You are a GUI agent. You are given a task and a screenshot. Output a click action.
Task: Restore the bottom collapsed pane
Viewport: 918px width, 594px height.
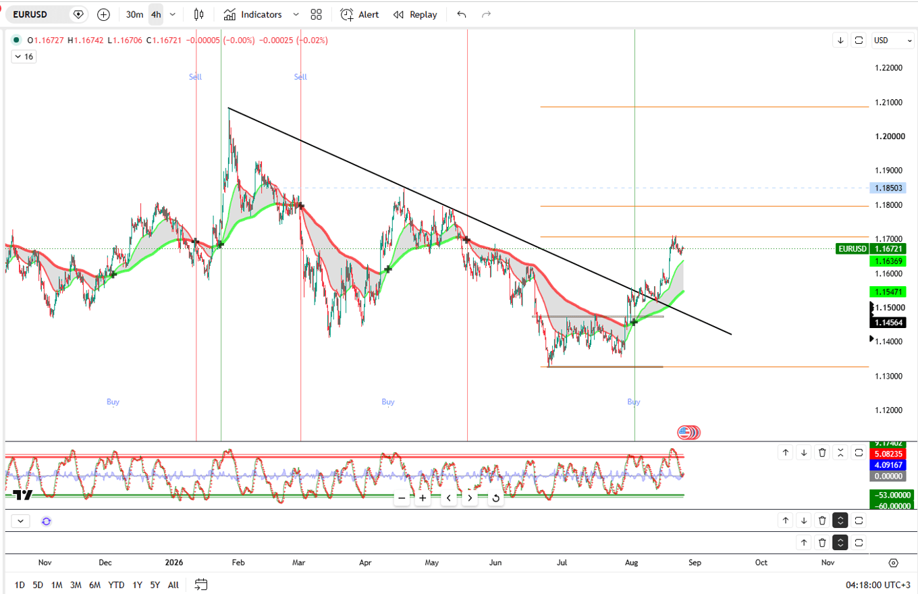point(840,542)
